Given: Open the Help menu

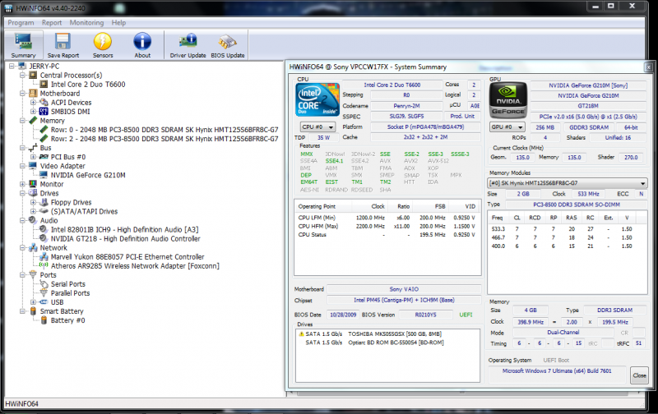Looking at the screenshot, I should pyautogui.click(x=118, y=23).
